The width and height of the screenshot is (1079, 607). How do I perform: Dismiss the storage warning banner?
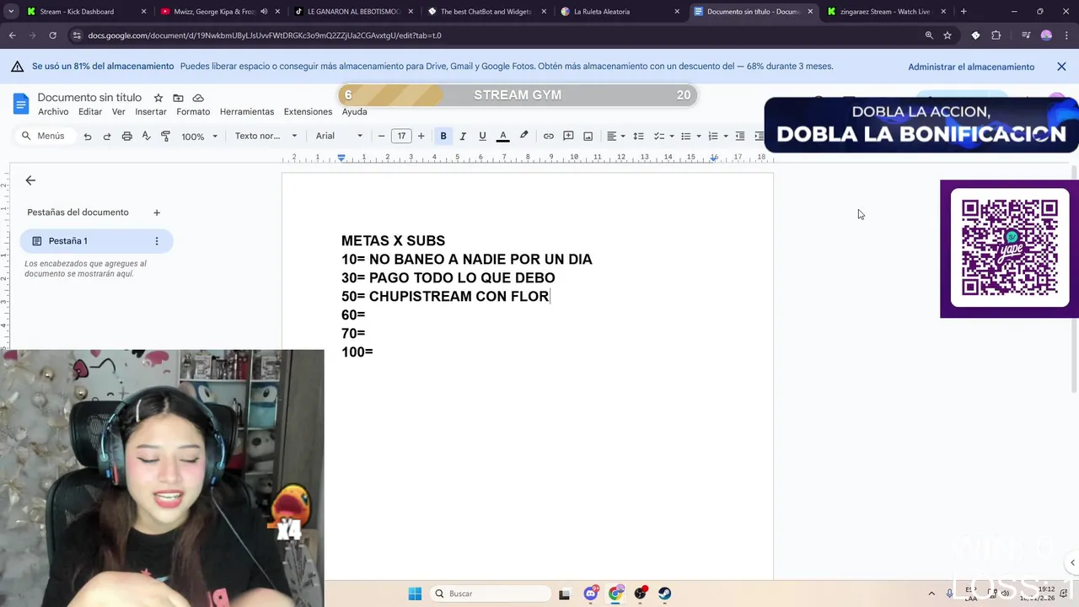pos(1061,67)
